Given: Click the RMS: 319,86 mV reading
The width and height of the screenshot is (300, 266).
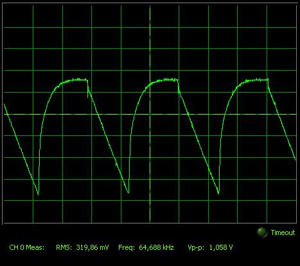Looking at the screenshot, I should (82, 247).
